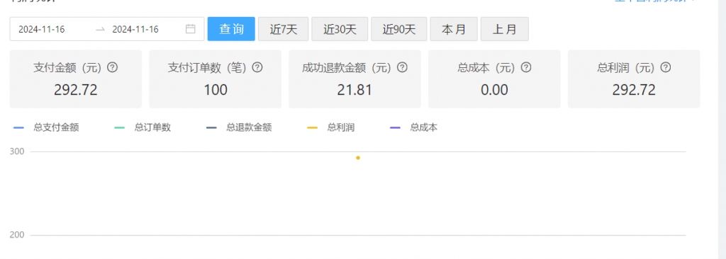Toggle the 总利润 legend series
The width and height of the screenshot is (726, 259).
[331, 127]
